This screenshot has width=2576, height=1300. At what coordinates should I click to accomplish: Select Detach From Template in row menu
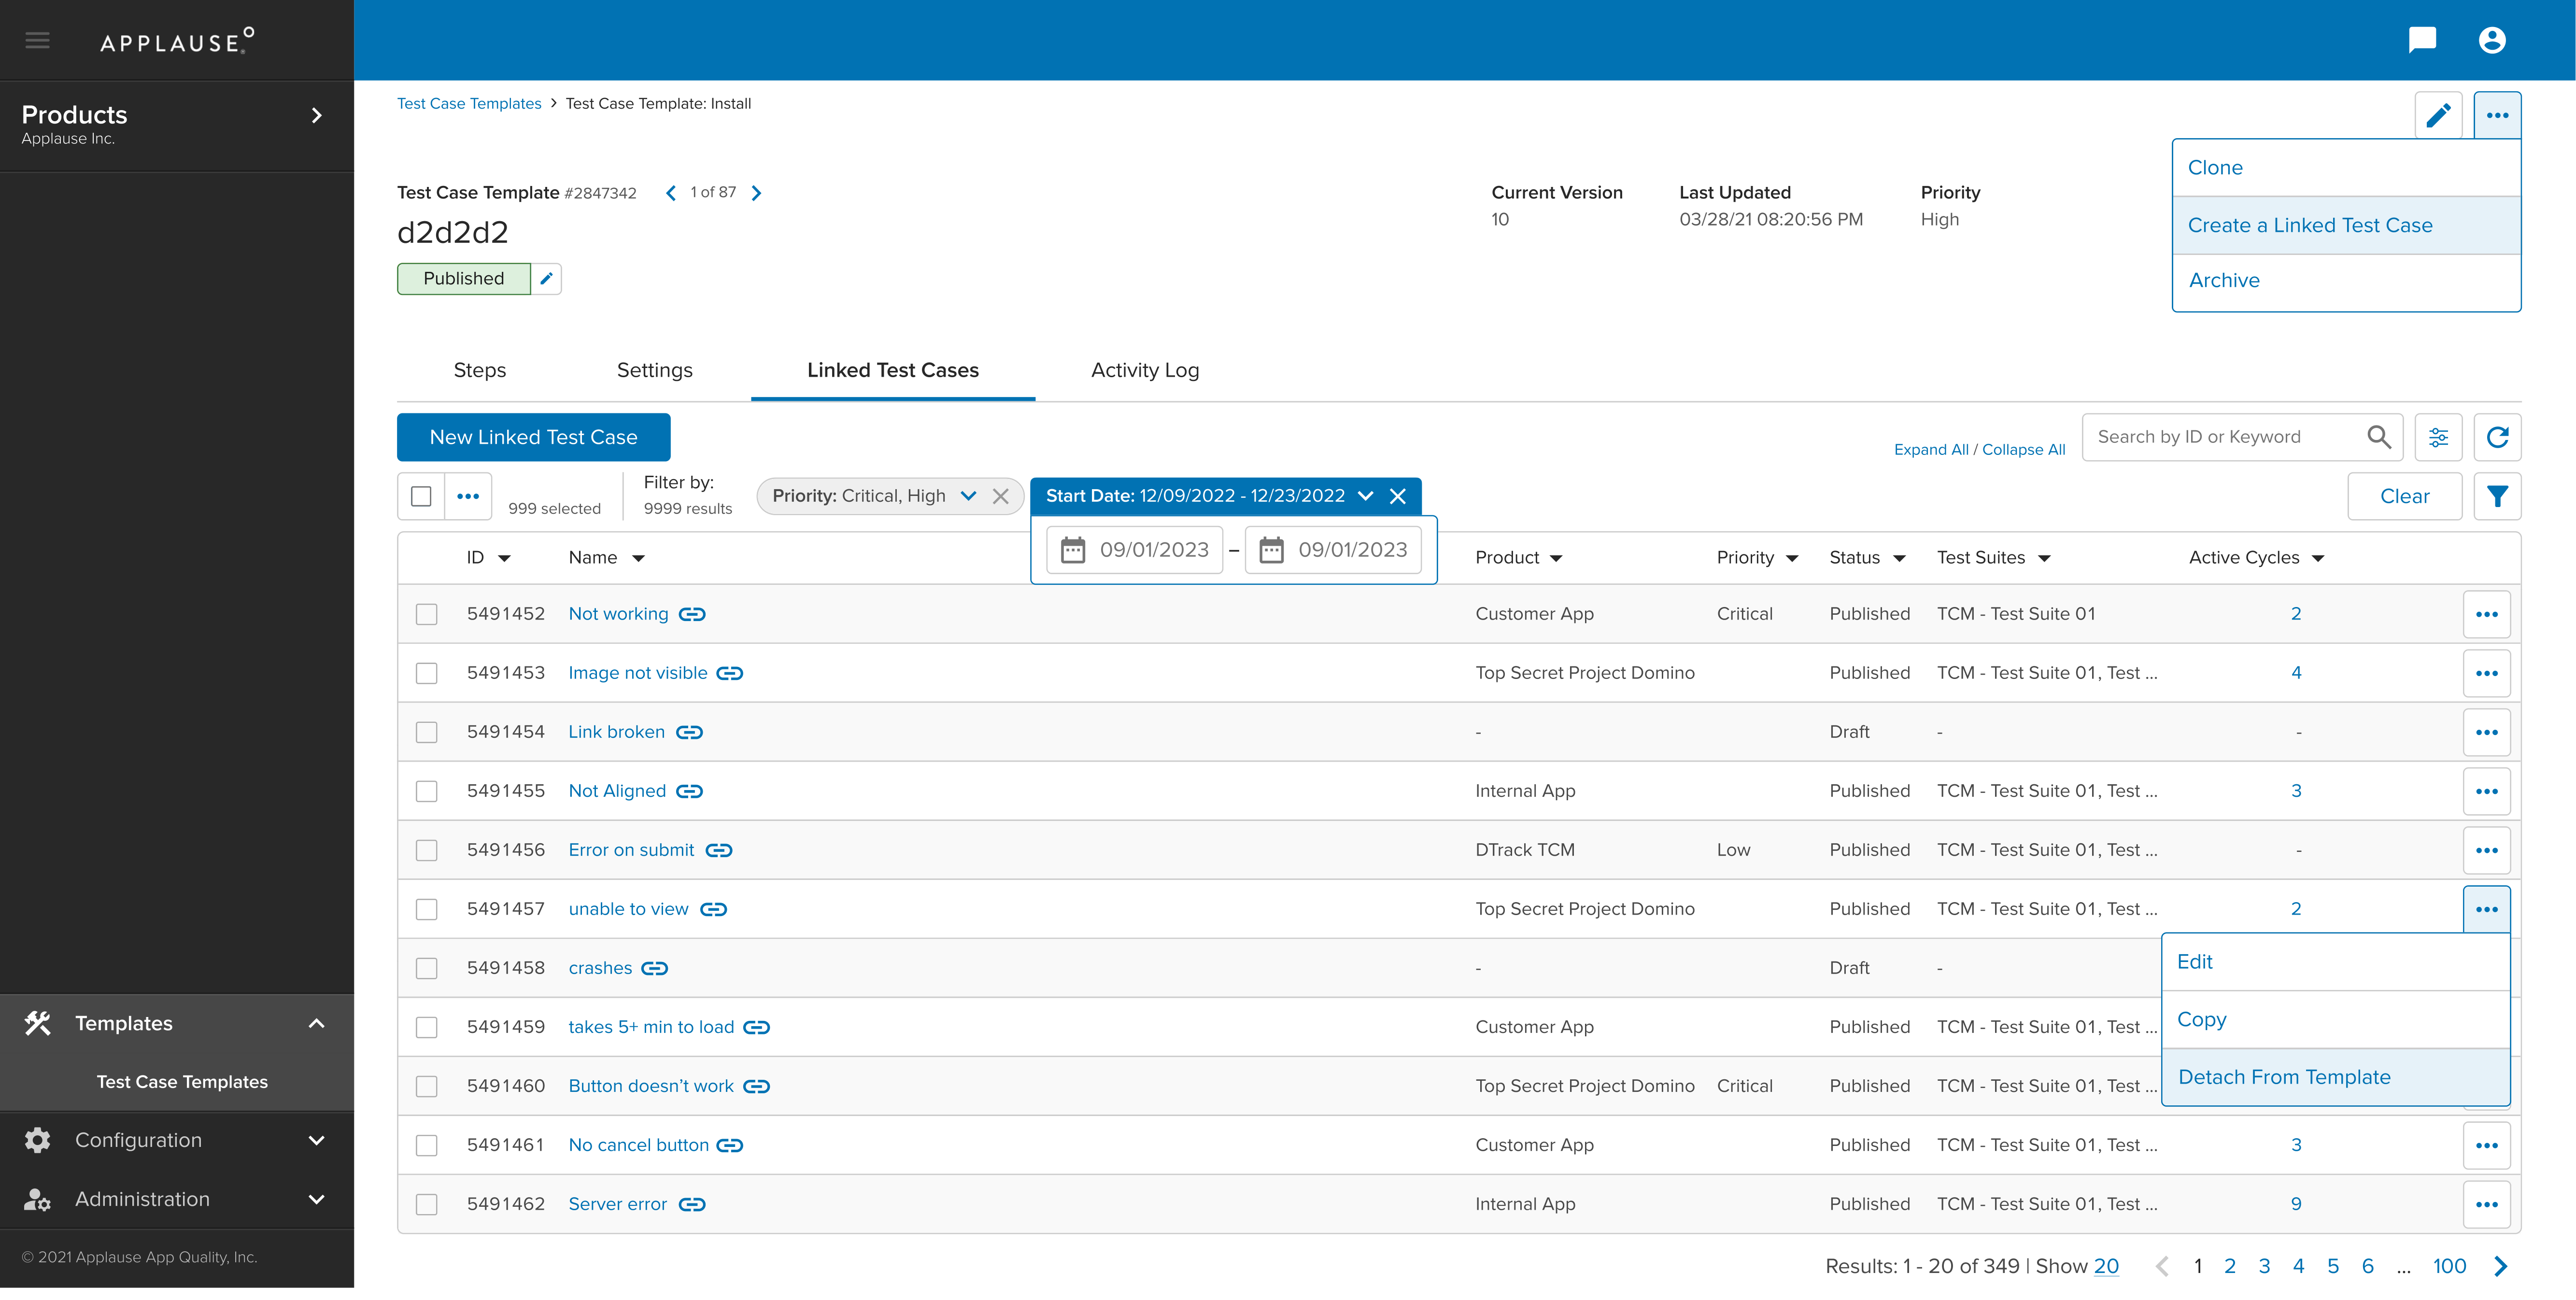[2335, 1077]
